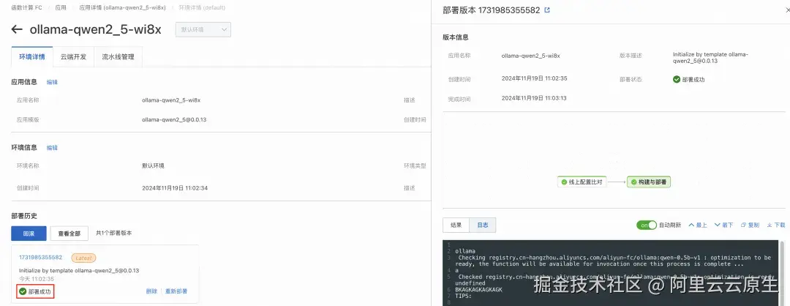Click the 最下 scroll-to-bottom control
The height and width of the screenshot is (306, 790).
click(x=724, y=225)
